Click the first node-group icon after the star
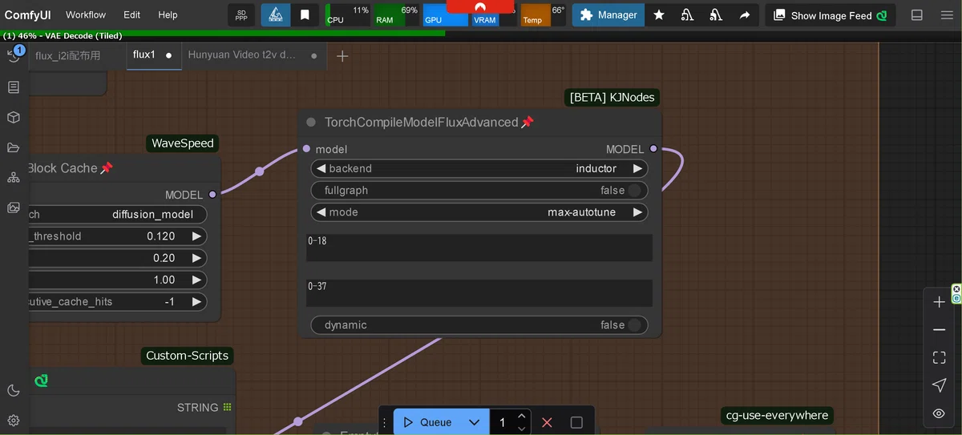Screen dimensions: 962x435 (687, 15)
